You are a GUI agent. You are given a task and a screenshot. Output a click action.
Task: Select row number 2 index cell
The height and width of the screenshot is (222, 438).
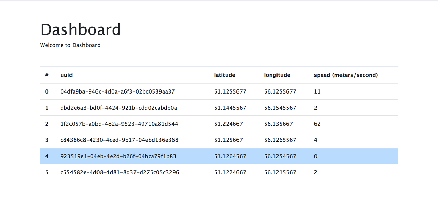[47, 124]
